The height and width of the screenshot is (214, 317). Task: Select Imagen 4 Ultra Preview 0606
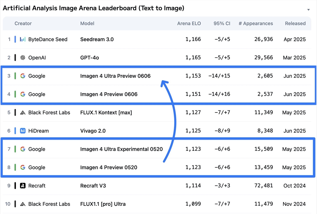[115, 76]
